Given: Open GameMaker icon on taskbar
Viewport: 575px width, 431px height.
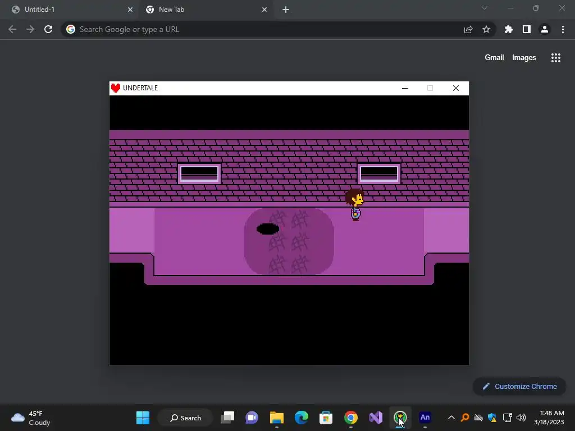Looking at the screenshot, I should (x=400, y=418).
